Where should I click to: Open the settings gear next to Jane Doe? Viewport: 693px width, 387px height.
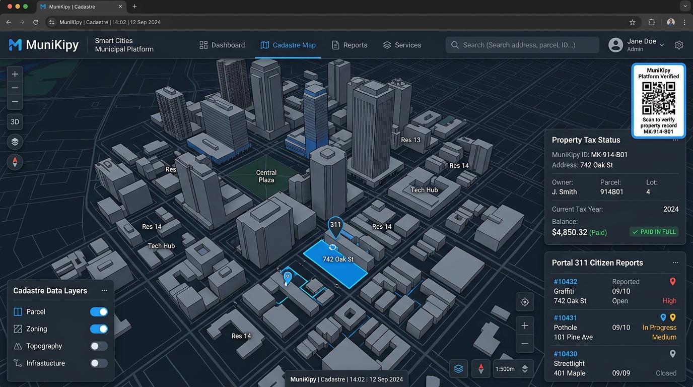(679, 45)
